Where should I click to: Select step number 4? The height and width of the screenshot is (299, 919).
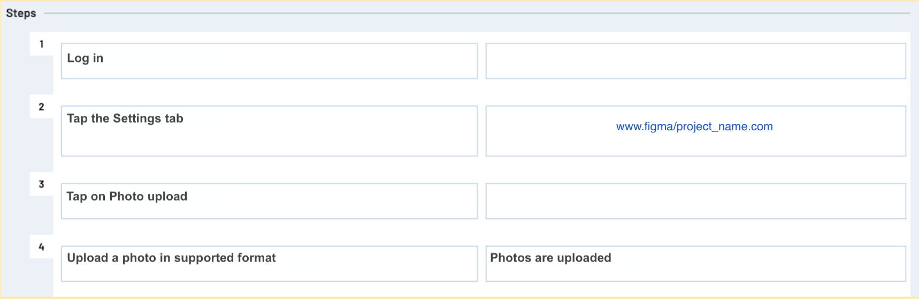tap(41, 247)
